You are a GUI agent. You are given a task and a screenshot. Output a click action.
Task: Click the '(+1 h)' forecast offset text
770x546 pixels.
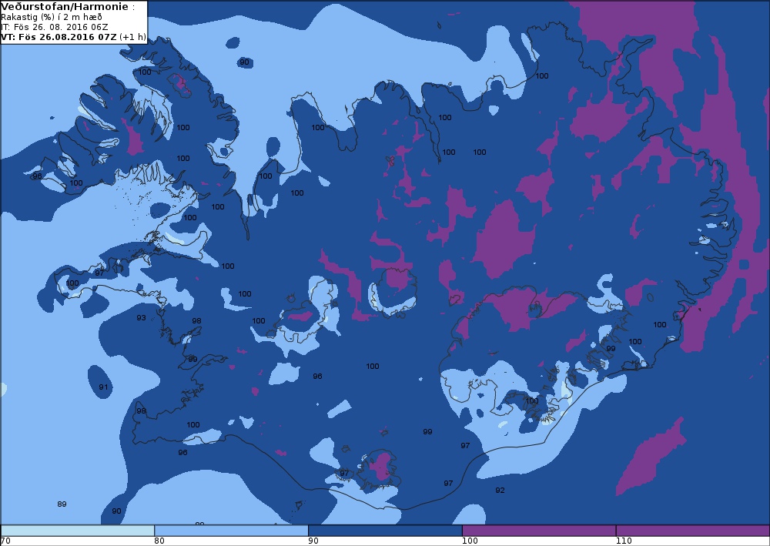click(x=132, y=37)
